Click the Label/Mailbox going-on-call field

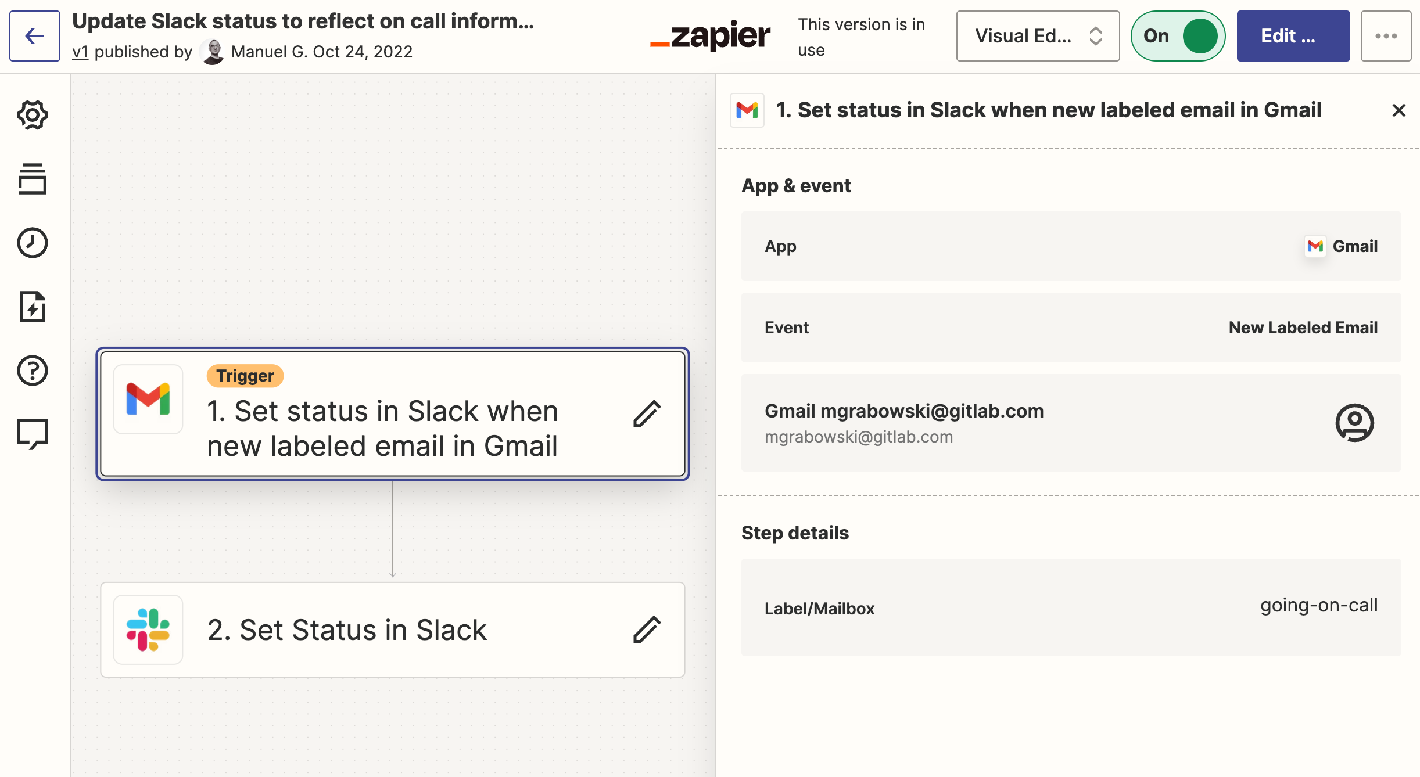point(1071,607)
